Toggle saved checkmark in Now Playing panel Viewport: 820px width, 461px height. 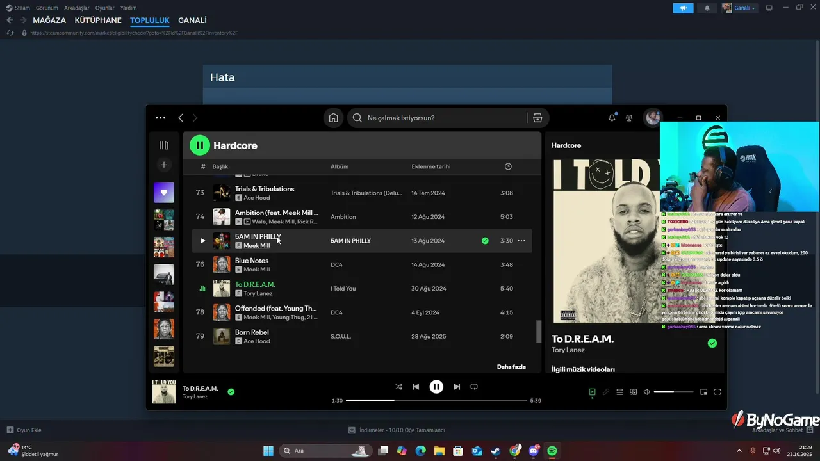tap(712, 344)
